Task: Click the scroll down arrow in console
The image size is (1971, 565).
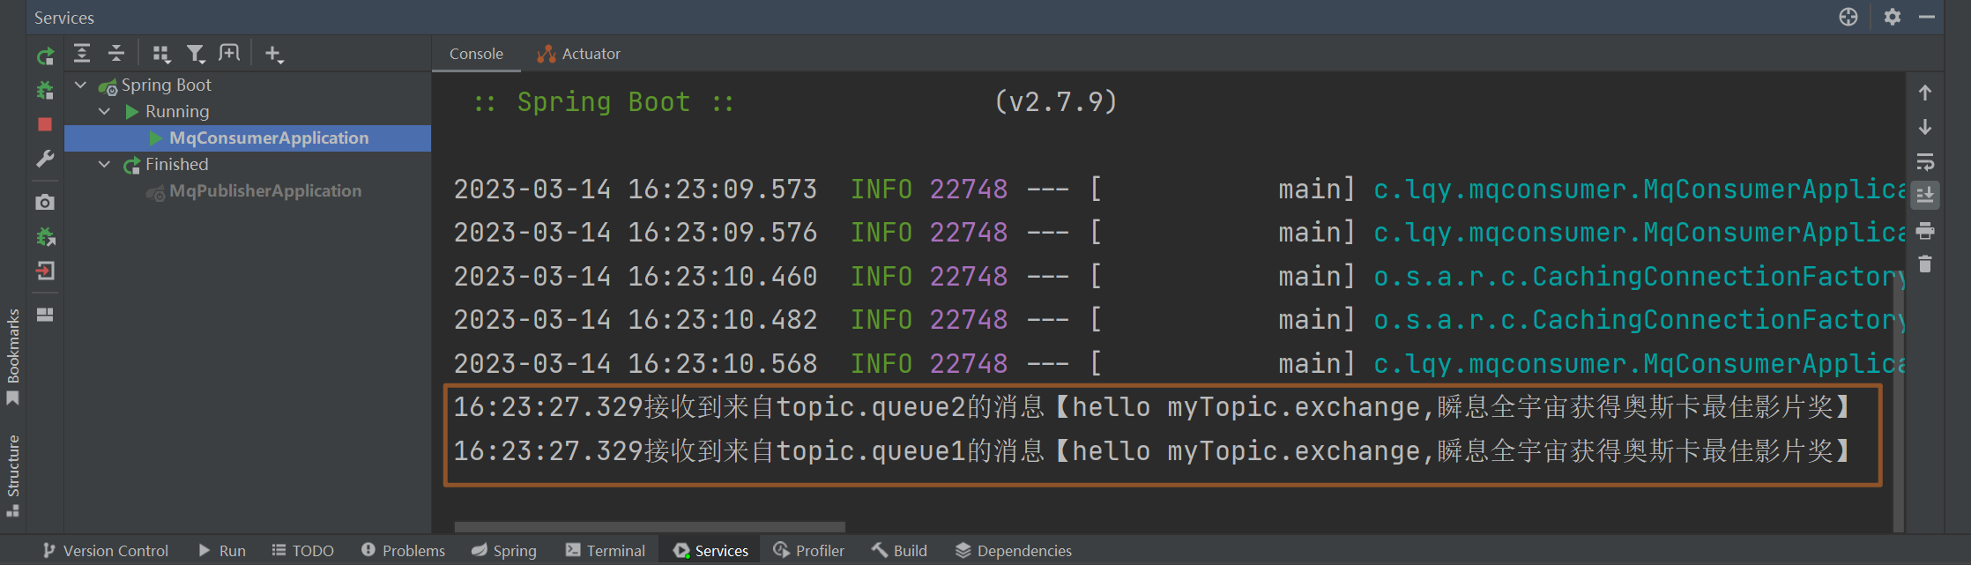Action: 1925,127
